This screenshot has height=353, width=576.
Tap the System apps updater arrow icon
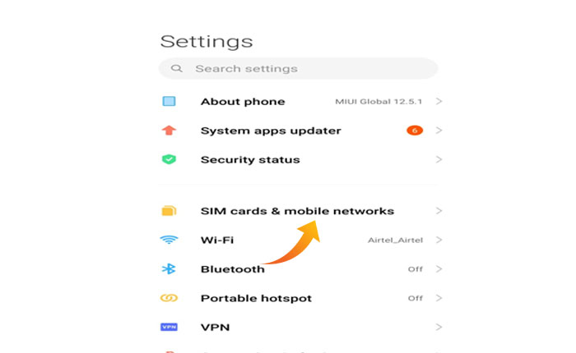pos(169,131)
